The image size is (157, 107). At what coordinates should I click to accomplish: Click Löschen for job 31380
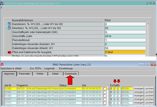point(149,95)
